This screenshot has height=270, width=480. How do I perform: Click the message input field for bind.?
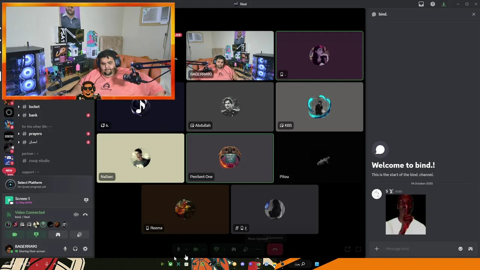(420, 249)
